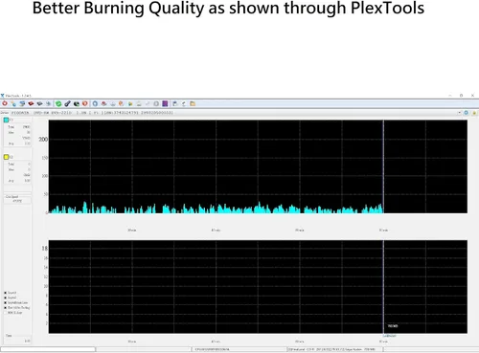Click the arrow icon beside the yellow folder
479x353 pixels.
[x=184, y=103]
